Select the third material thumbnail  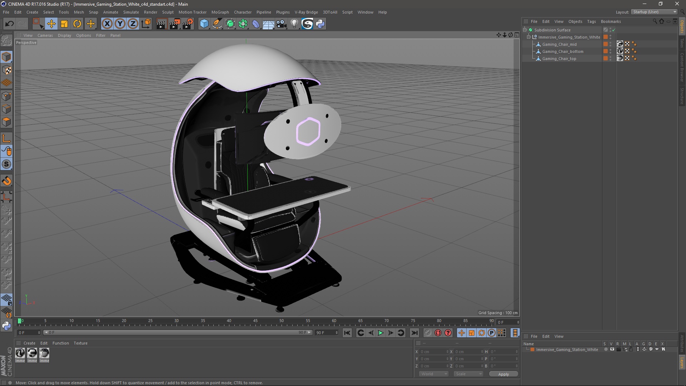[x=44, y=353]
